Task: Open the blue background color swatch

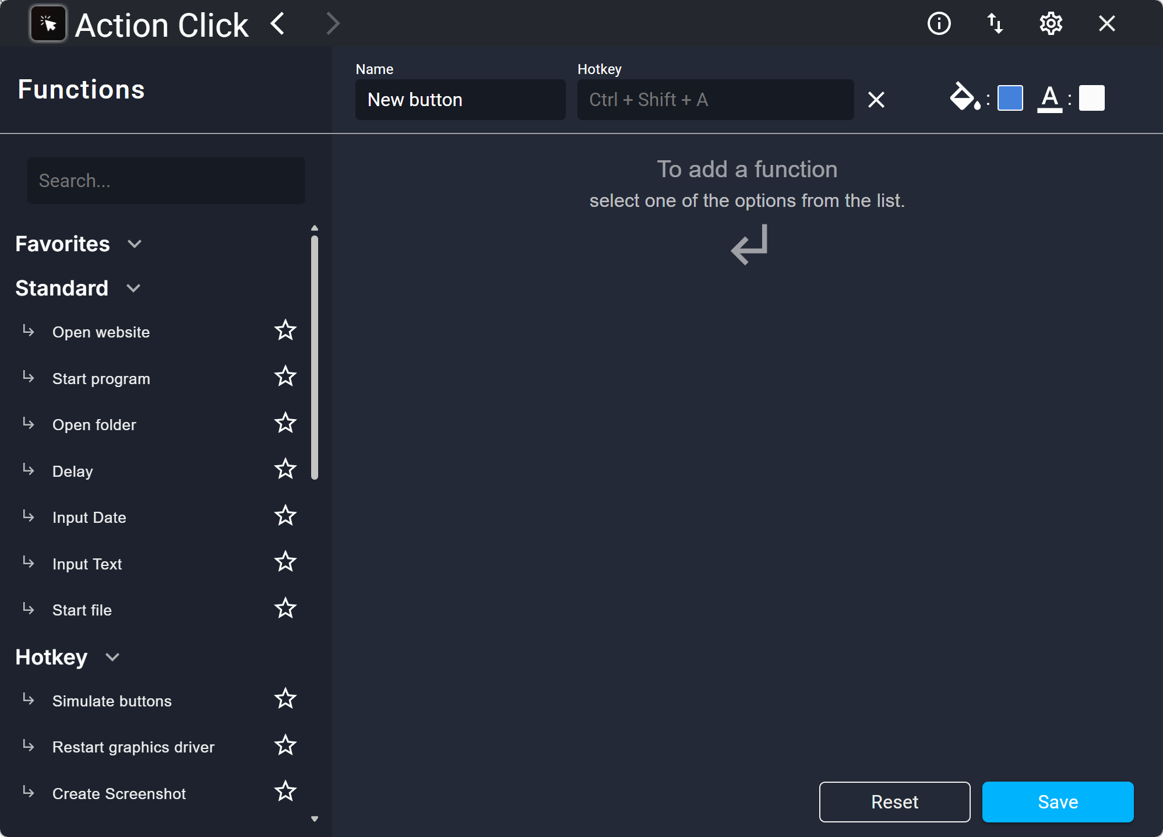Action: (1010, 97)
